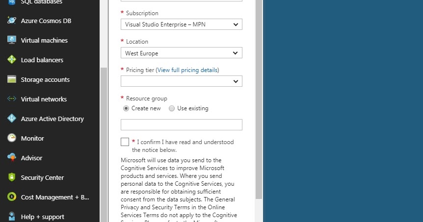Select the Use existing radio button
The height and width of the screenshot is (222, 423).
tap(172, 108)
